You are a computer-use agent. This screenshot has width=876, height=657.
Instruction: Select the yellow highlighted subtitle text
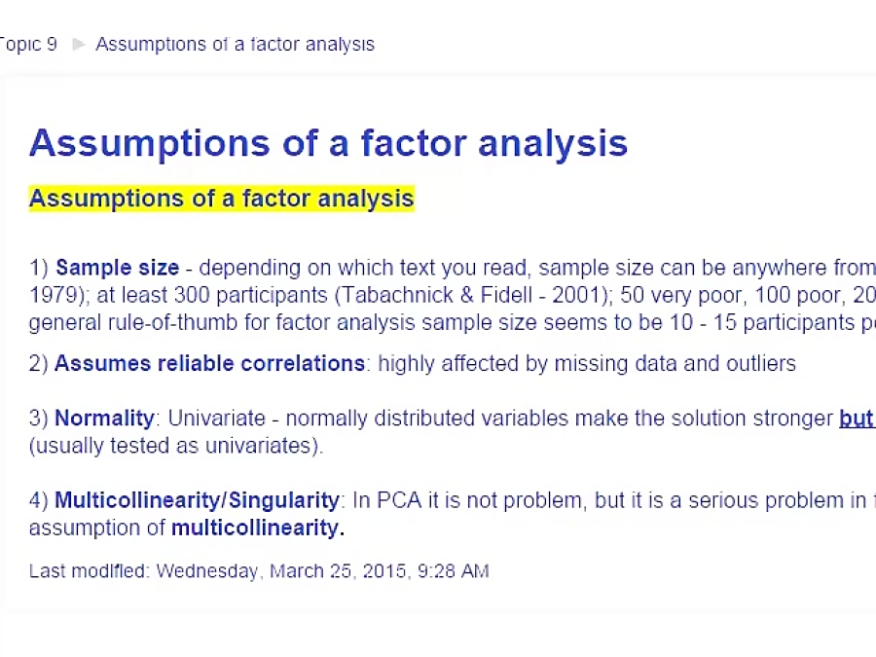[221, 198]
